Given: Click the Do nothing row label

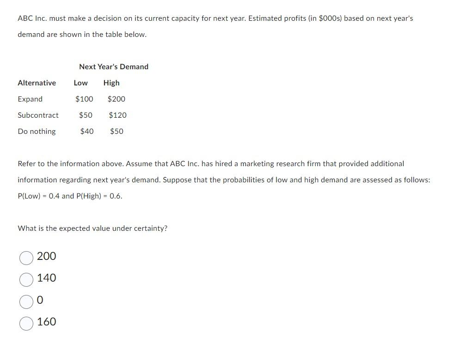Looking at the screenshot, I should 37,131.
